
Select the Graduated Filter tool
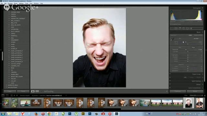click(x=184, y=28)
